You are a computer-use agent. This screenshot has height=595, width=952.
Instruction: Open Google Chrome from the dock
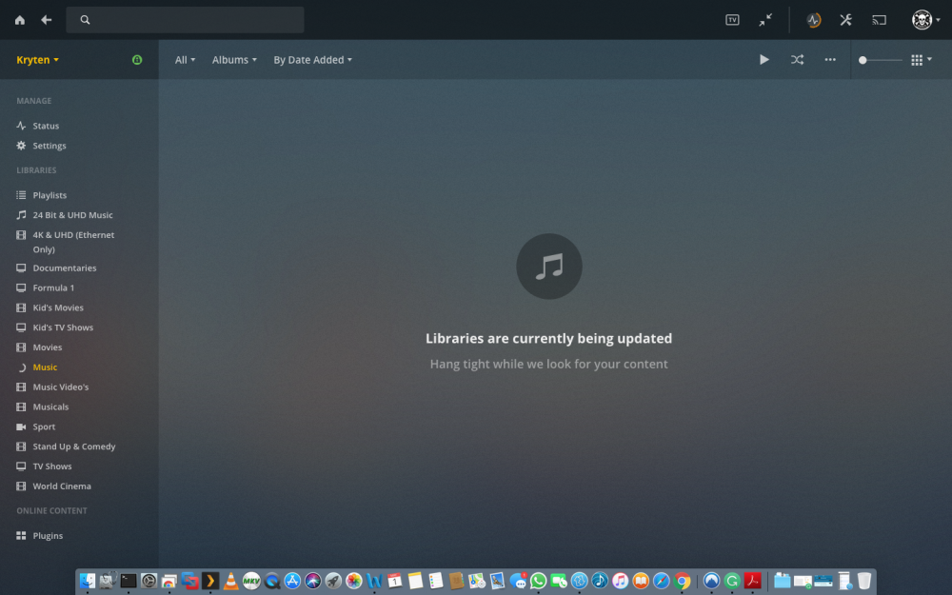pos(682,581)
